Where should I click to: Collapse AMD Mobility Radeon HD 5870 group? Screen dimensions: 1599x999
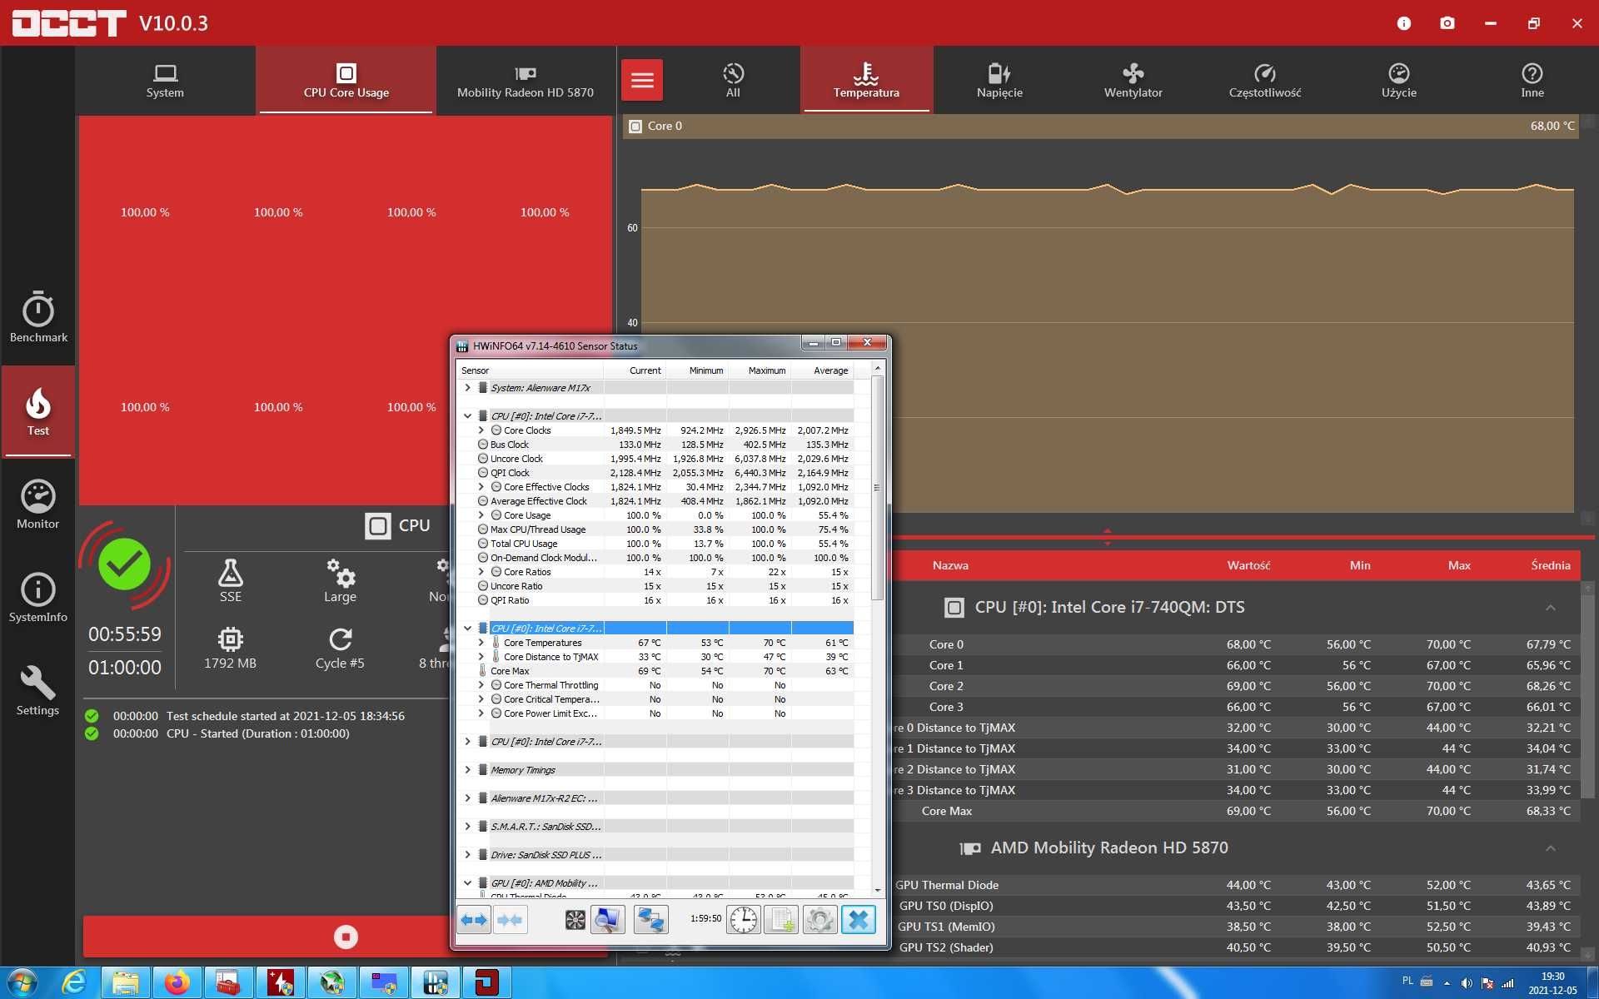[1551, 848]
